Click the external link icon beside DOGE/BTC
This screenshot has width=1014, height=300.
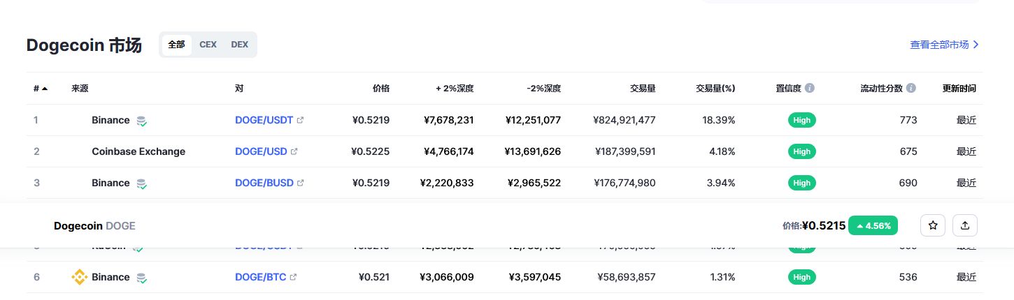(x=293, y=277)
